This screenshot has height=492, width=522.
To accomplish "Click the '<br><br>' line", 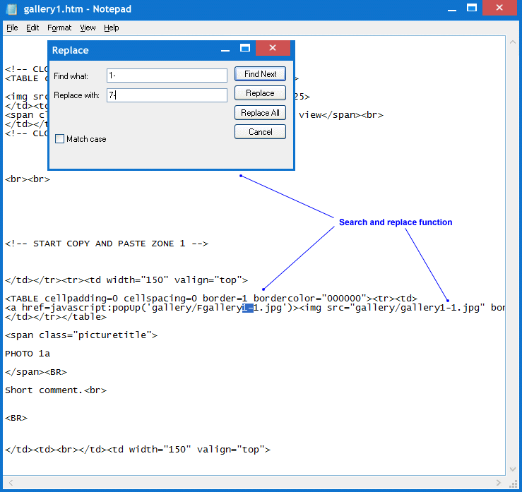I will (x=28, y=179).
